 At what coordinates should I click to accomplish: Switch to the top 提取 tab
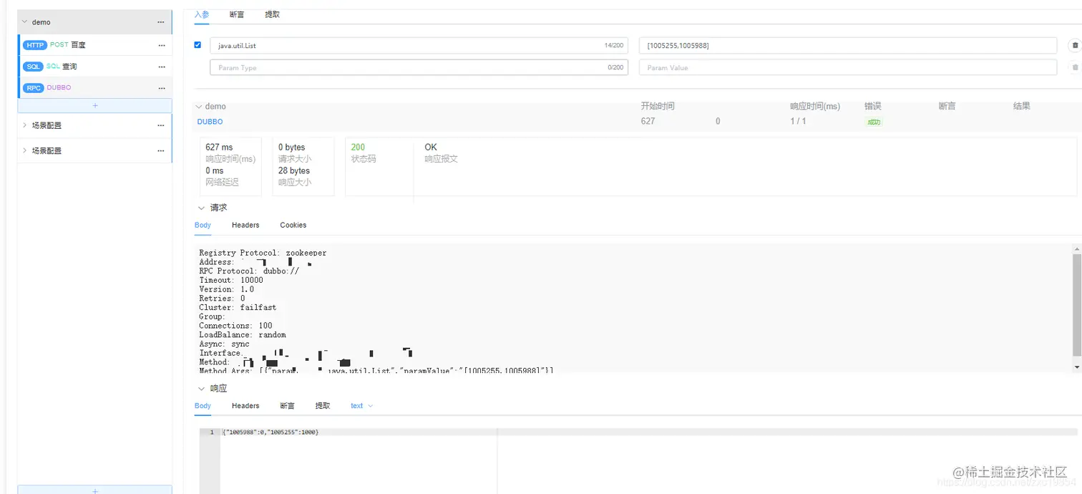[273, 14]
